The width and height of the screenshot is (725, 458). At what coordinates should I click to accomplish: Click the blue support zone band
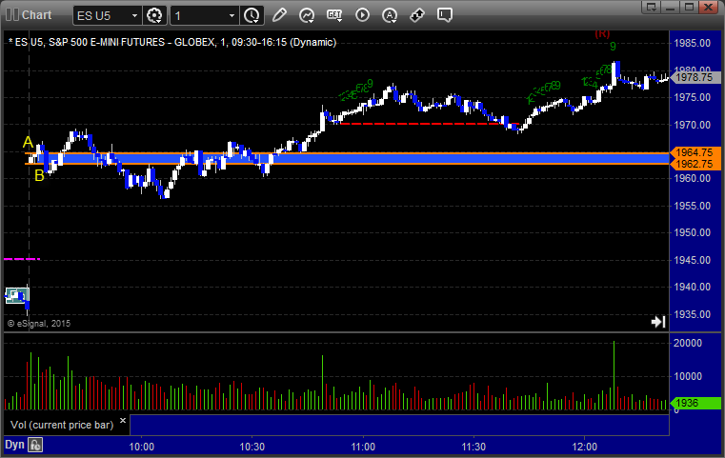[381, 158]
